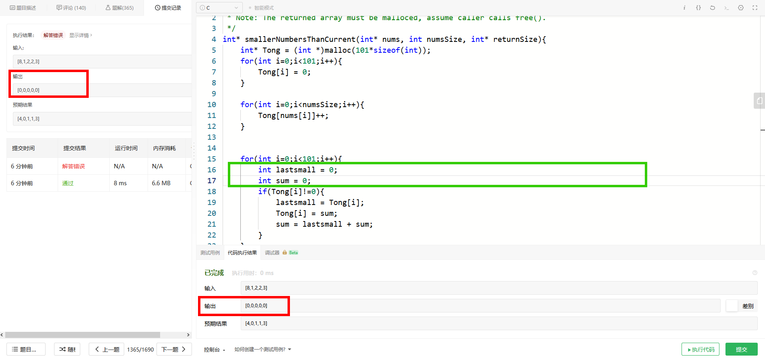Viewport: 765px width, 358px height.
Task: Click the 8 ms runtime cell
Action: (x=120, y=183)
